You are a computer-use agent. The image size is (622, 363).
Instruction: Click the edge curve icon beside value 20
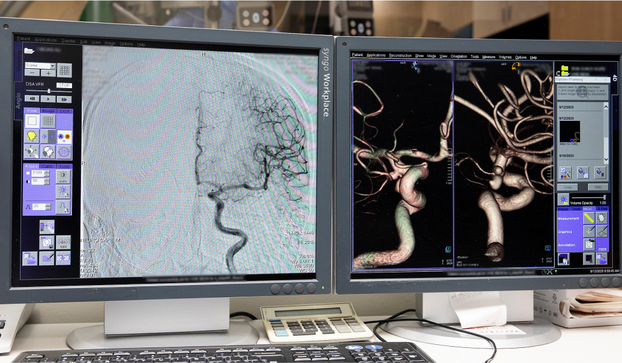pyautogui.click(x=64, y=207)
